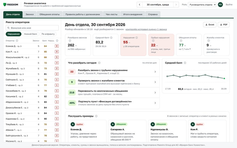Click violations badge 9 for Ким Р.
This screenshot has height=148, width=237.
point(57,52)
